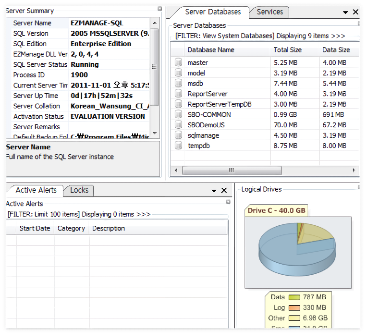This screenshot has height=335, width=366.
Task: Sort by the Database Name column header
Action: (x=211, y=50)
